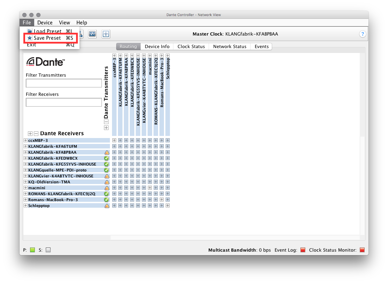Select the KLANGquelle-MPE-PDI-proto receiver name
388x283 pixels.
pos(58,170)
